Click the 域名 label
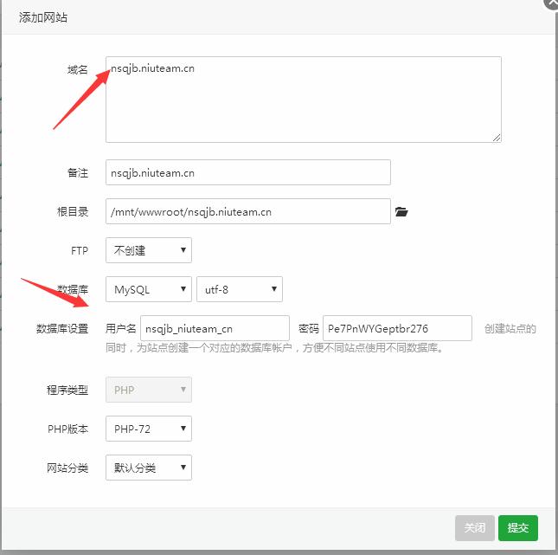The height and width of the screenshot is (555, 558). tap(78, 69)
